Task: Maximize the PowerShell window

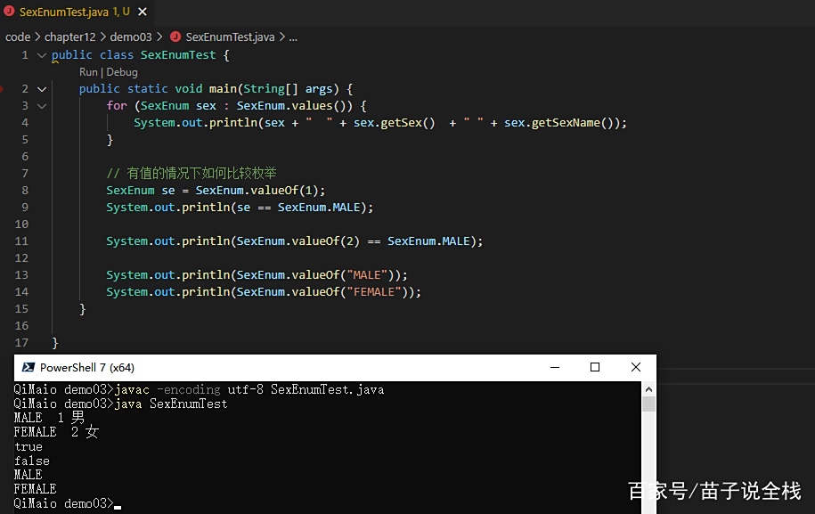Action: pos(595,367)
